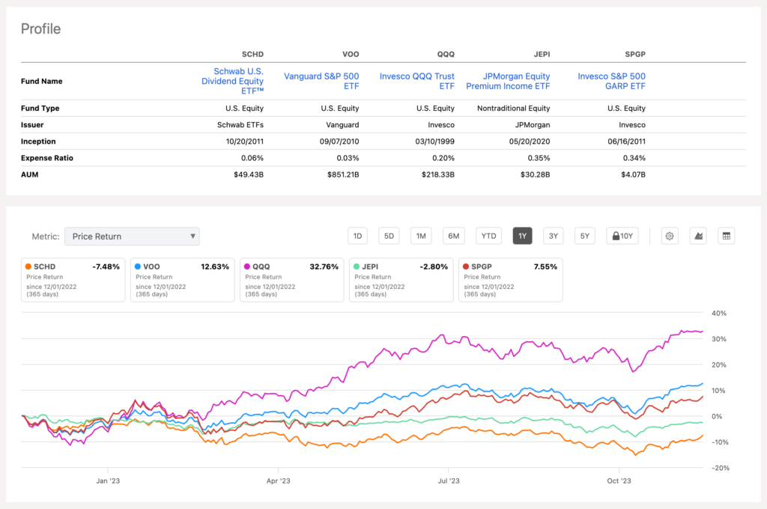Click the green JEPI color dot

pos(357,266)
